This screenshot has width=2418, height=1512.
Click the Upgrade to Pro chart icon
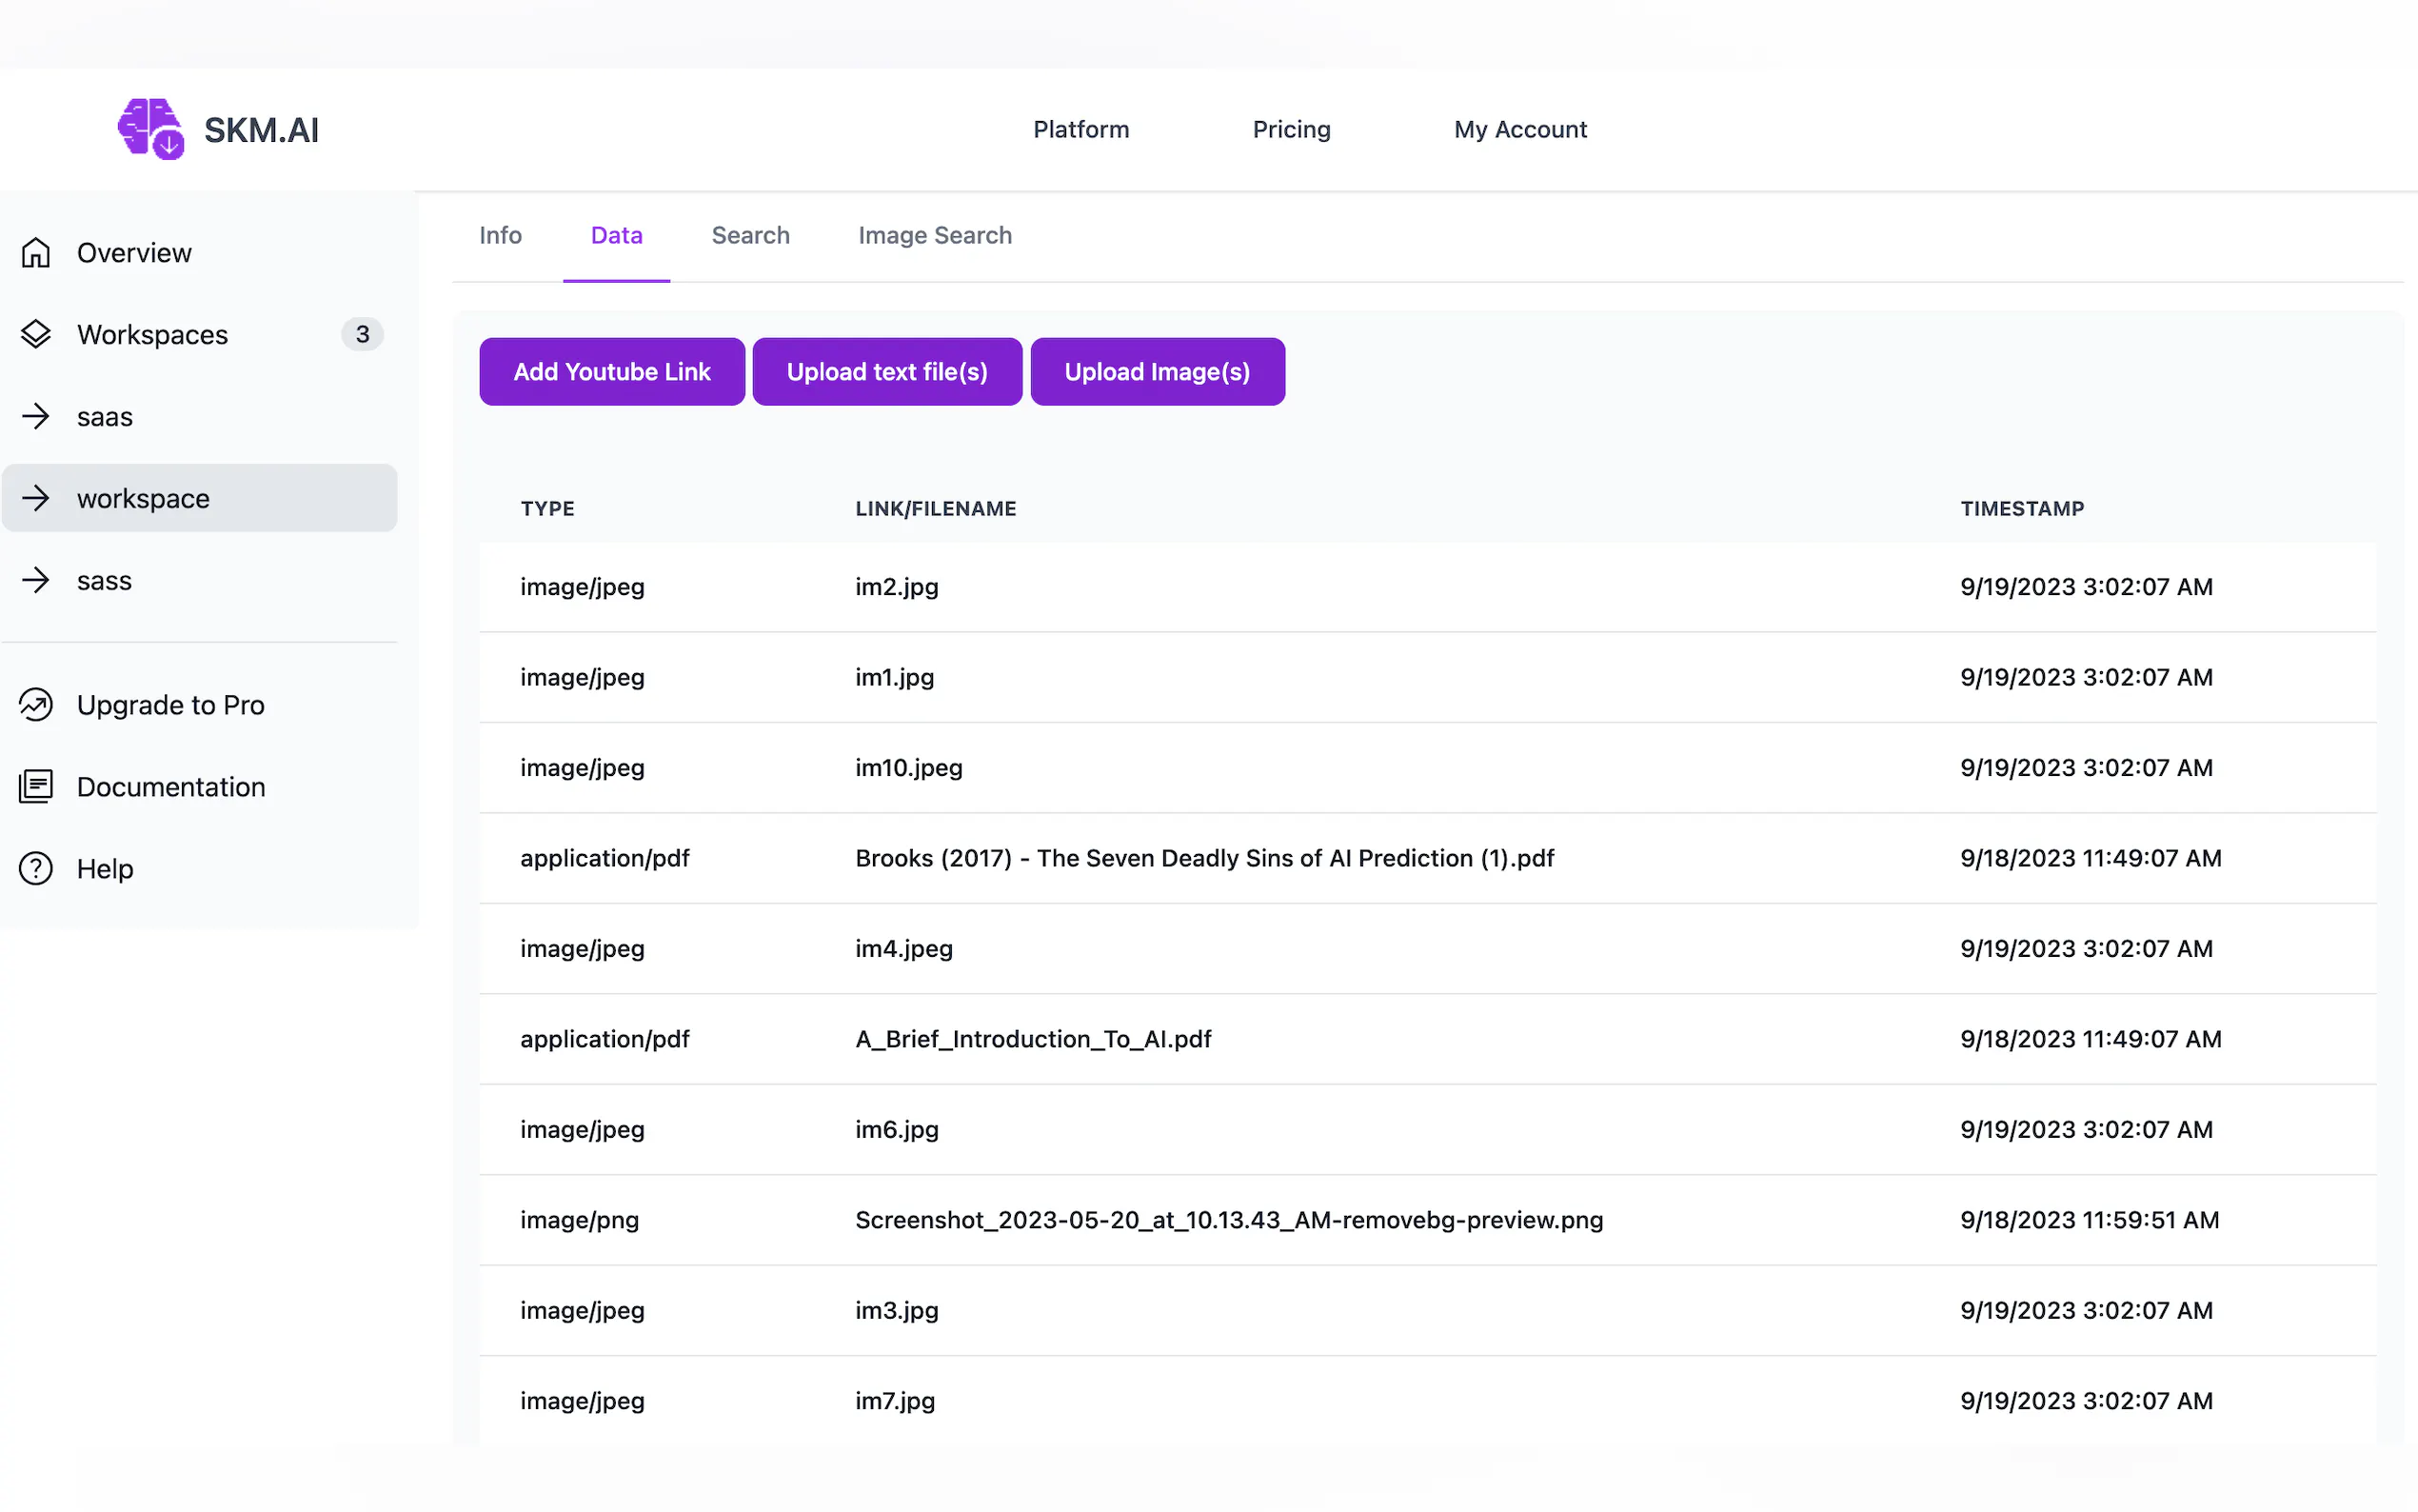pyautogui.click(x=36, y=705)
